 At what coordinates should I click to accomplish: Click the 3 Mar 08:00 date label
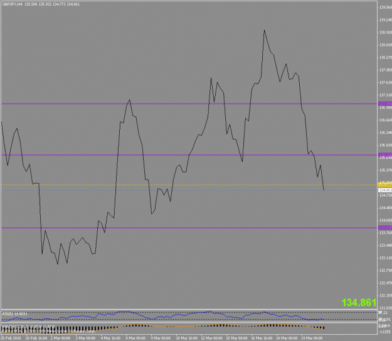(x=85, y=338)
